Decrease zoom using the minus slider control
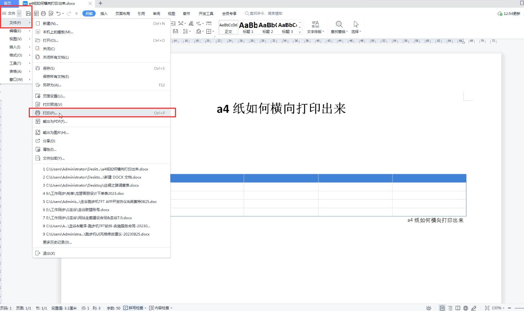 pyautogui.click(x=509, y=308)
